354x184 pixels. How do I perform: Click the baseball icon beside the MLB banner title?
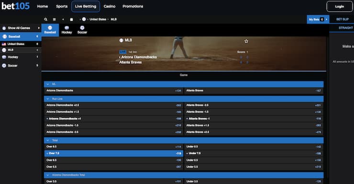(x=121, y=40)
